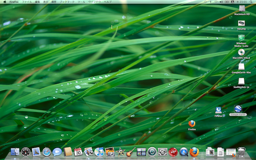Launch Time Machine from the Dock
Image resolution: width=256 pixels, height=160 pixels.
(x=152, y=151)
